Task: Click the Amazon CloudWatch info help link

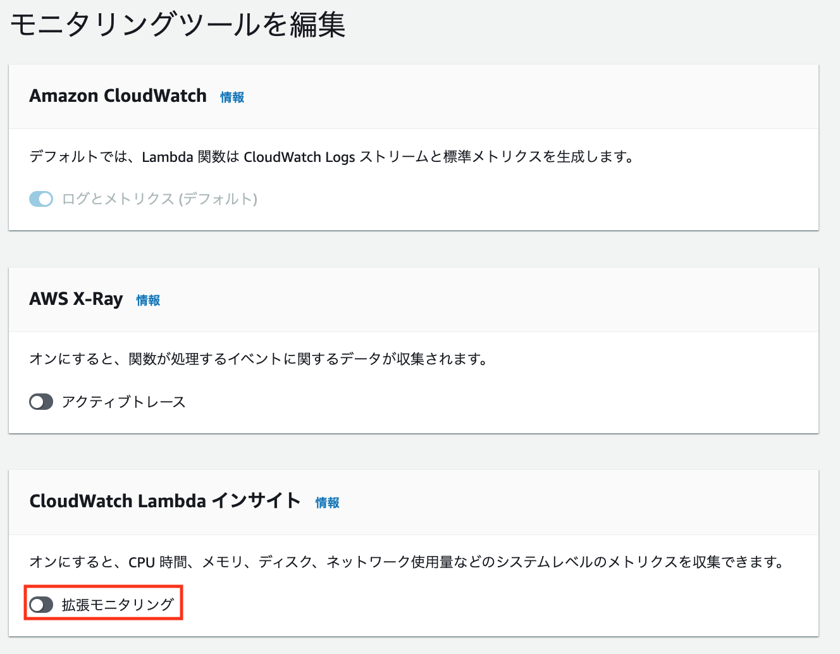Action: point(232,97)
